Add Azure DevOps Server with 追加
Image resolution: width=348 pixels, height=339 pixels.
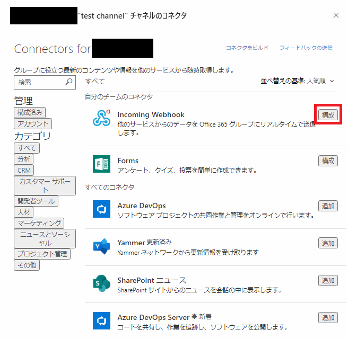pos(328,317)
